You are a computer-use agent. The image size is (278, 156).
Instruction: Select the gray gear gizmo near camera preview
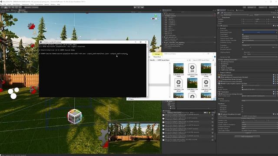pos(104,137)
